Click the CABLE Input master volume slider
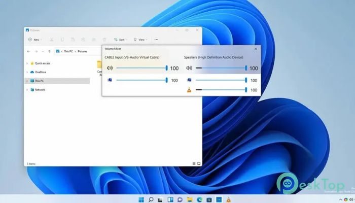Screen dimensions: 355x203 [x=141, y=68]
